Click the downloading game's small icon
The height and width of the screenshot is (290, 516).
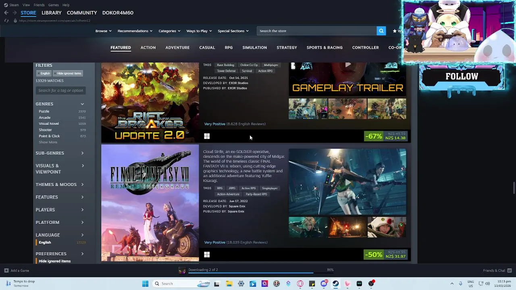click(182, 271)
